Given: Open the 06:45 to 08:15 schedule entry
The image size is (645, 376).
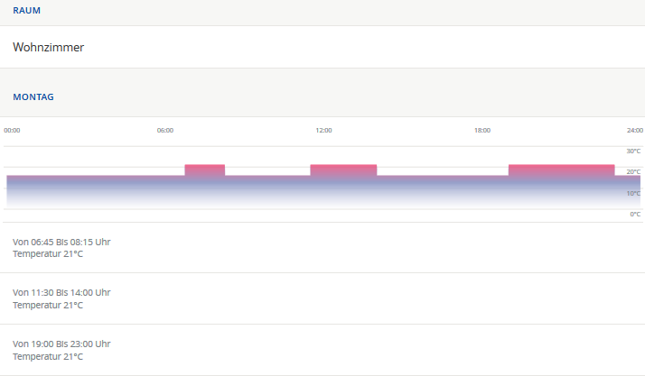Looking at the screenshot, I should 61,248.
